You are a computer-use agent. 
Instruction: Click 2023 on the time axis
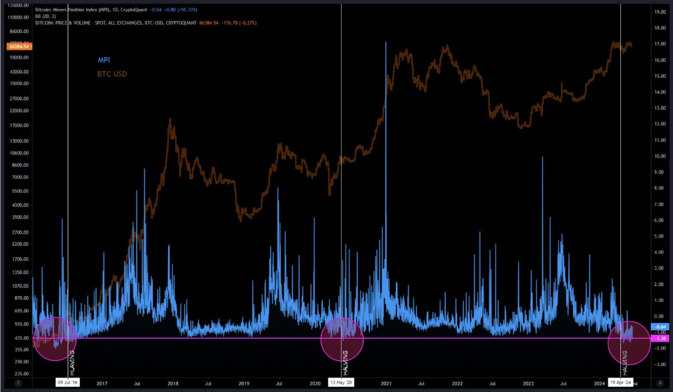(528, 383)
